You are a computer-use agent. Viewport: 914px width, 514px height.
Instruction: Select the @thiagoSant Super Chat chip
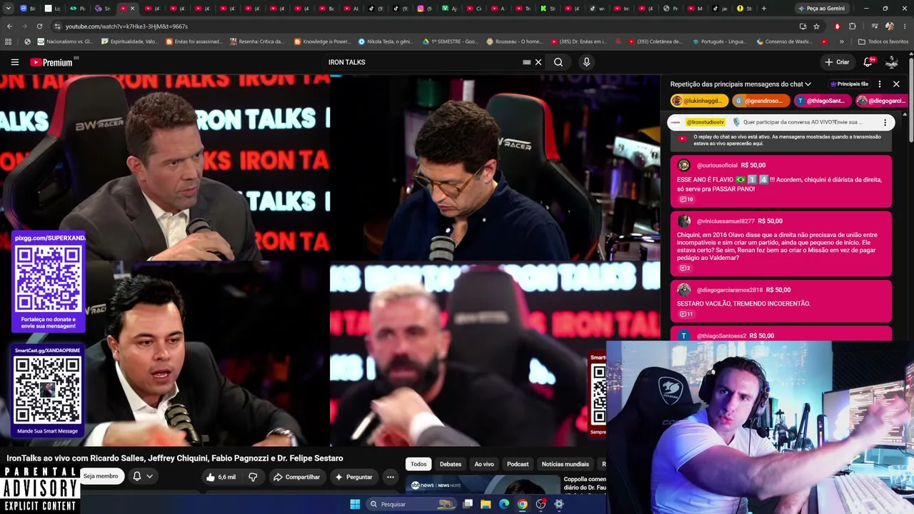tap(823, 101)
